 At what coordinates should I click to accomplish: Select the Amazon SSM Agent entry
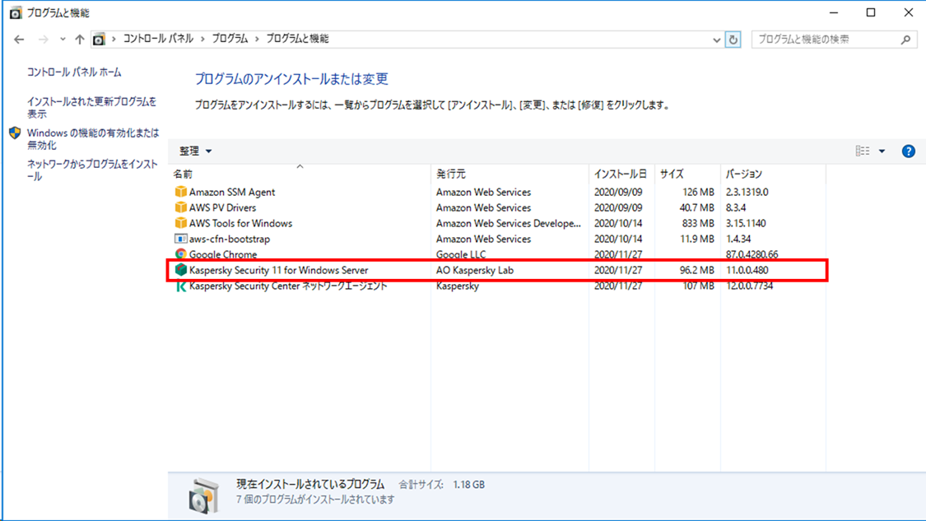pos(231,192)
